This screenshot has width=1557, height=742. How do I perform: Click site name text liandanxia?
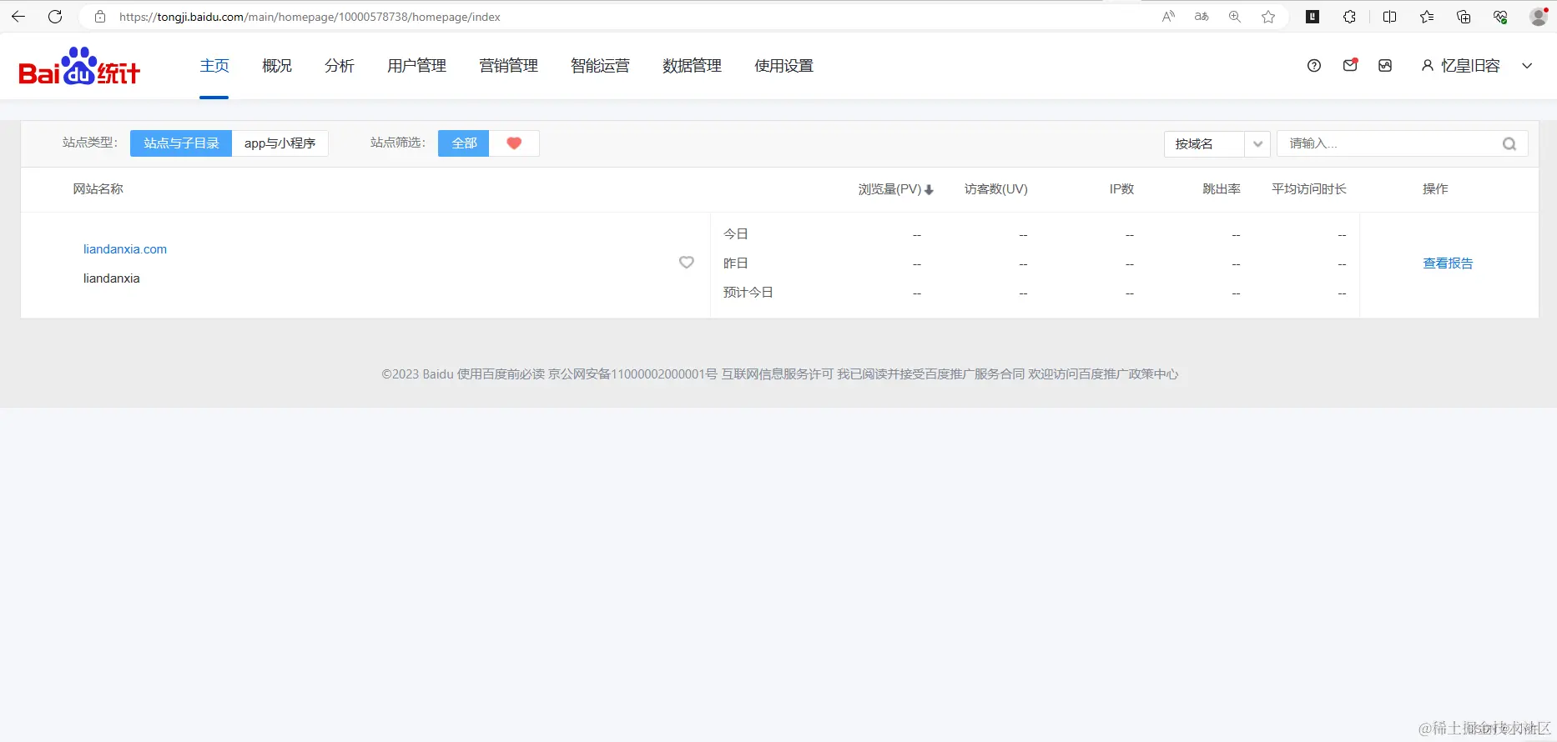[111, 278]
